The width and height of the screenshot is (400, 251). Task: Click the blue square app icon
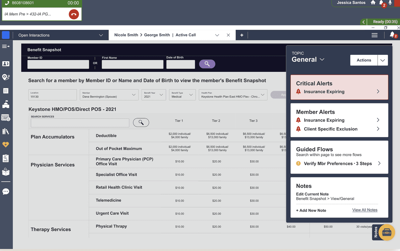point(6,35)
